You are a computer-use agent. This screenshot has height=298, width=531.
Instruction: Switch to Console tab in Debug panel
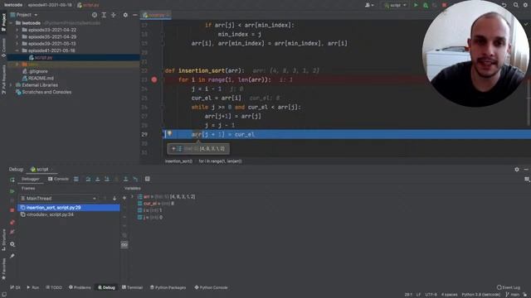(x=58, y=179)
